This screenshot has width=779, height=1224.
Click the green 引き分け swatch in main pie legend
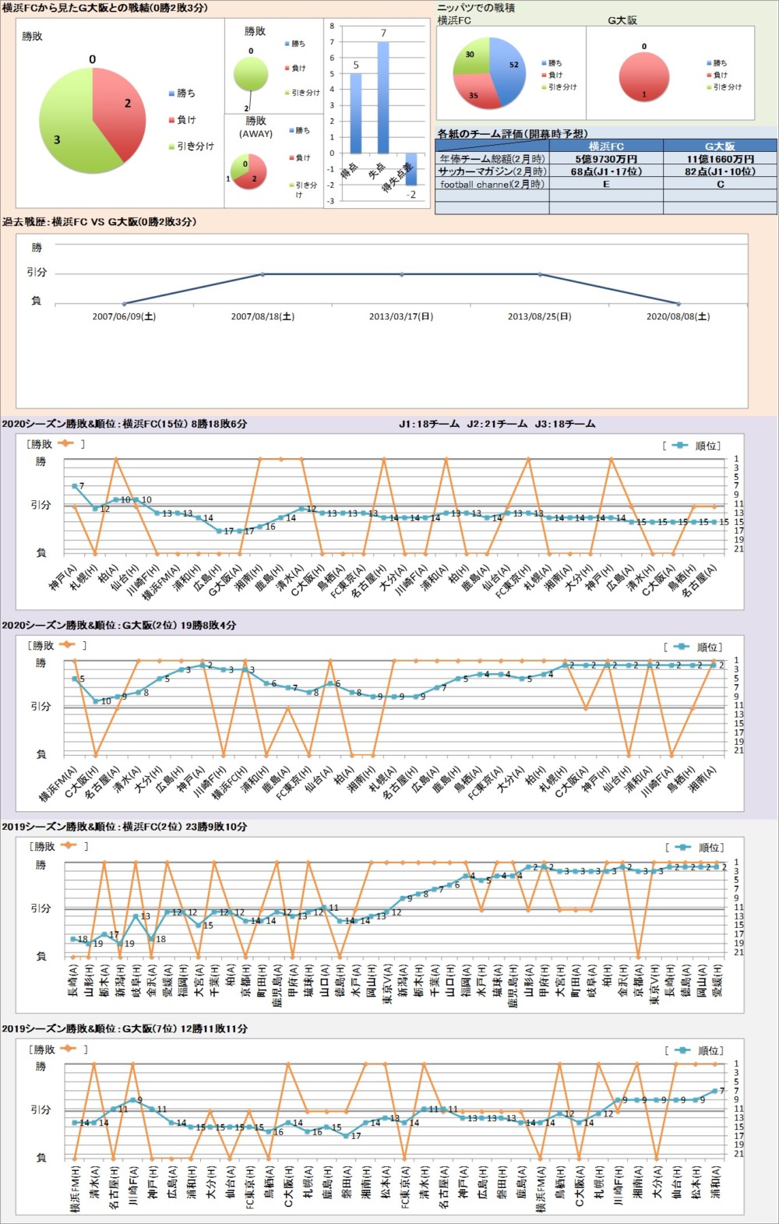[x=171, y=146]
